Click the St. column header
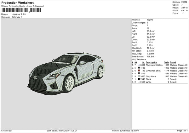 tap(143, 62)
